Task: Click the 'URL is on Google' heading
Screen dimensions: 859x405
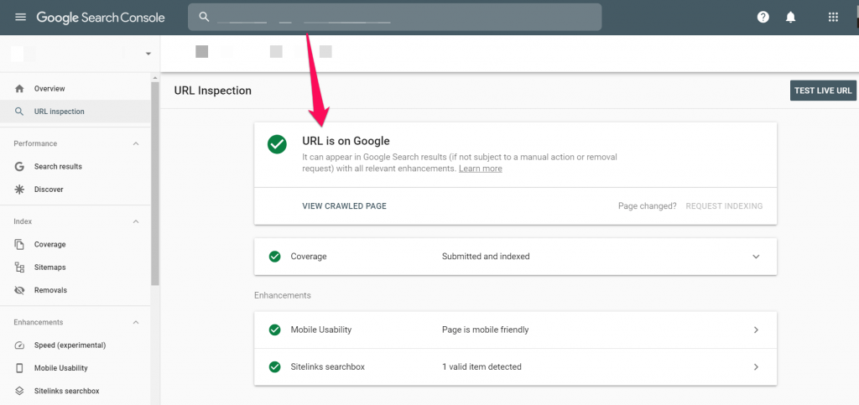Action: point(346,141)
